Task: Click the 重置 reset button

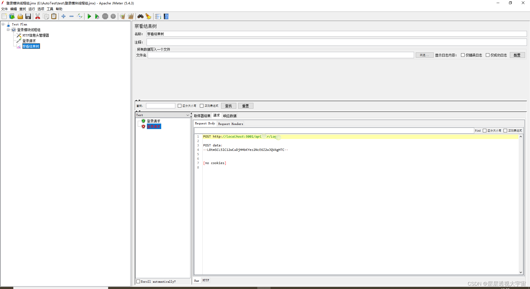Action: 246,106
